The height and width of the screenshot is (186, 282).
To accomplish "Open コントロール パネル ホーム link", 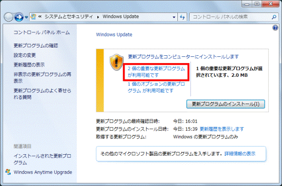I will pyautogui.click(x=42, y=32).
